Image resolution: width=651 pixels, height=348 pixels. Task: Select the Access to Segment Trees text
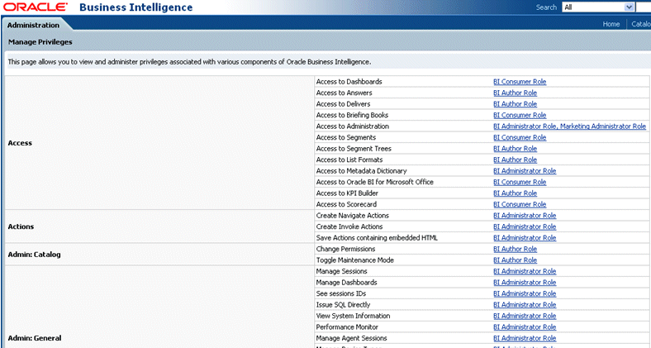tap(354, 149)
